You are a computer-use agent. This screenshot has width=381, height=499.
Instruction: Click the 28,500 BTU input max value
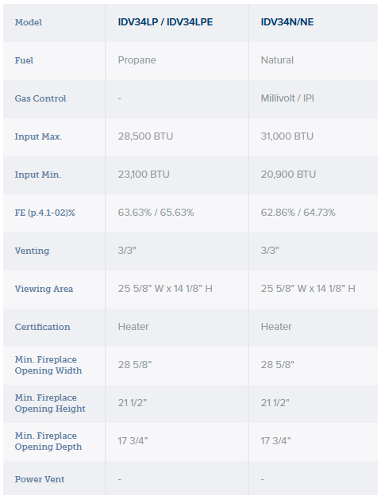pyautogui.click(x=145, y=136)
